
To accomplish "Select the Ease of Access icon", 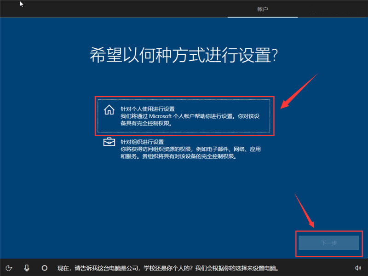I will (x=10, y=268).
